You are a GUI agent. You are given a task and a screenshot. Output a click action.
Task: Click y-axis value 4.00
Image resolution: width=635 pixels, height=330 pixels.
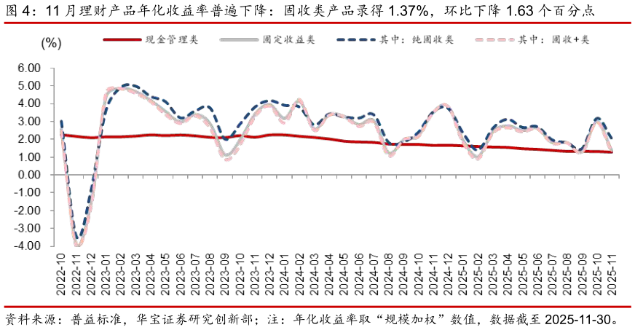click(x=29, y=103)
